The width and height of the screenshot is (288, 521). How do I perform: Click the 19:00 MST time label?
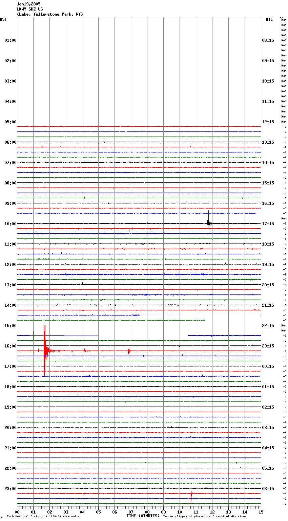(11, 407)
